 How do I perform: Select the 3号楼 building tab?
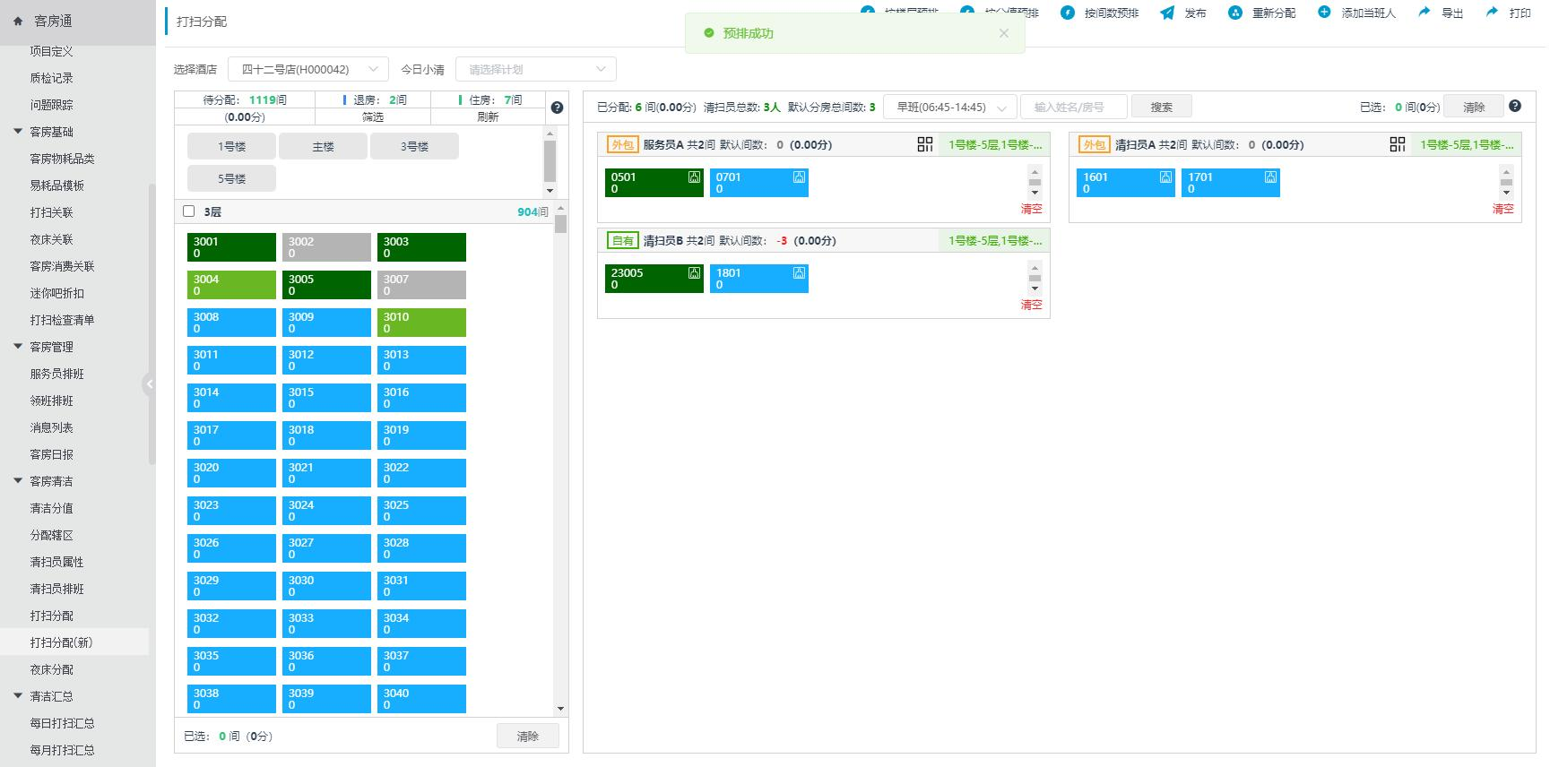coord(414,146)
